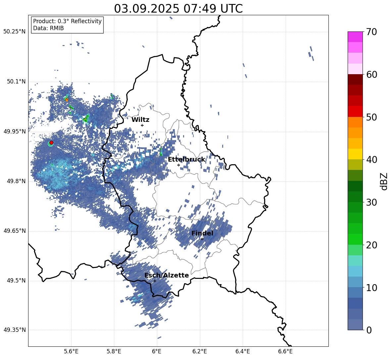Click the 40 value on the colorbar

click(371, 160)
